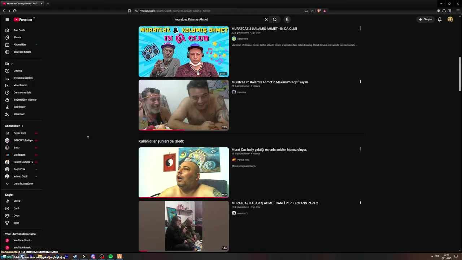
Task: Open a new browser tab
Action: (x=48, y=4)
